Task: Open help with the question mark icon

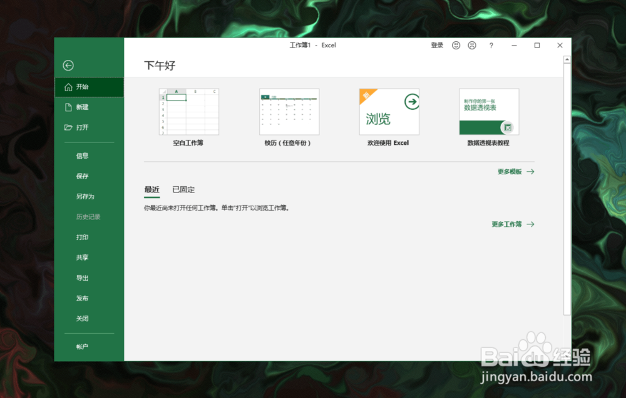Action: (x=491, y=46)
